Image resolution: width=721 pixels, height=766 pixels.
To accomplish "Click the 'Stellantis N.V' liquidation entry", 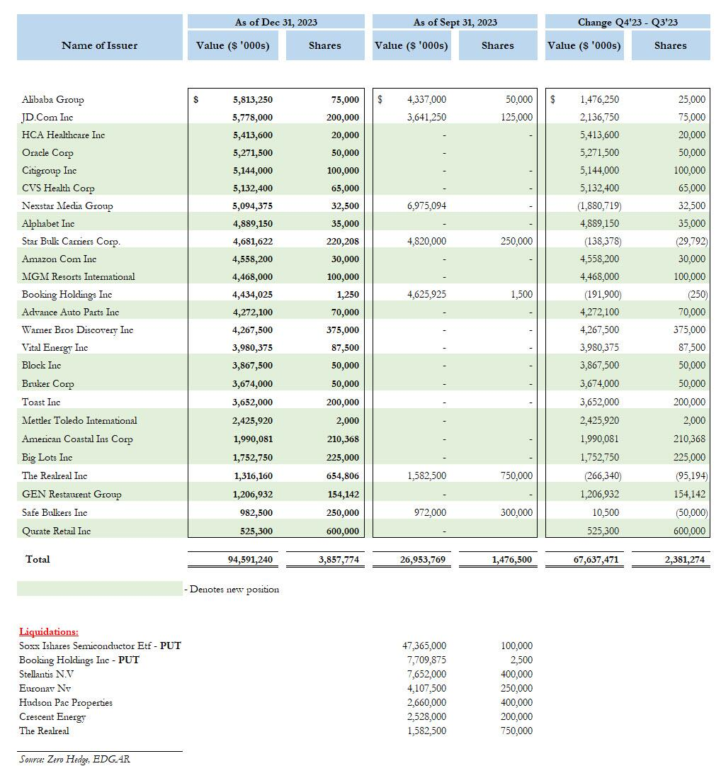I will 46,674.
